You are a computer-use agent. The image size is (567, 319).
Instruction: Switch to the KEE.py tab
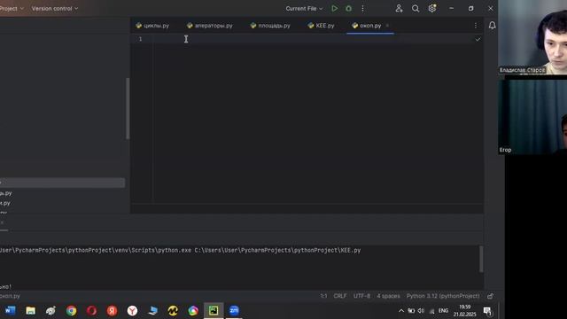321,26
